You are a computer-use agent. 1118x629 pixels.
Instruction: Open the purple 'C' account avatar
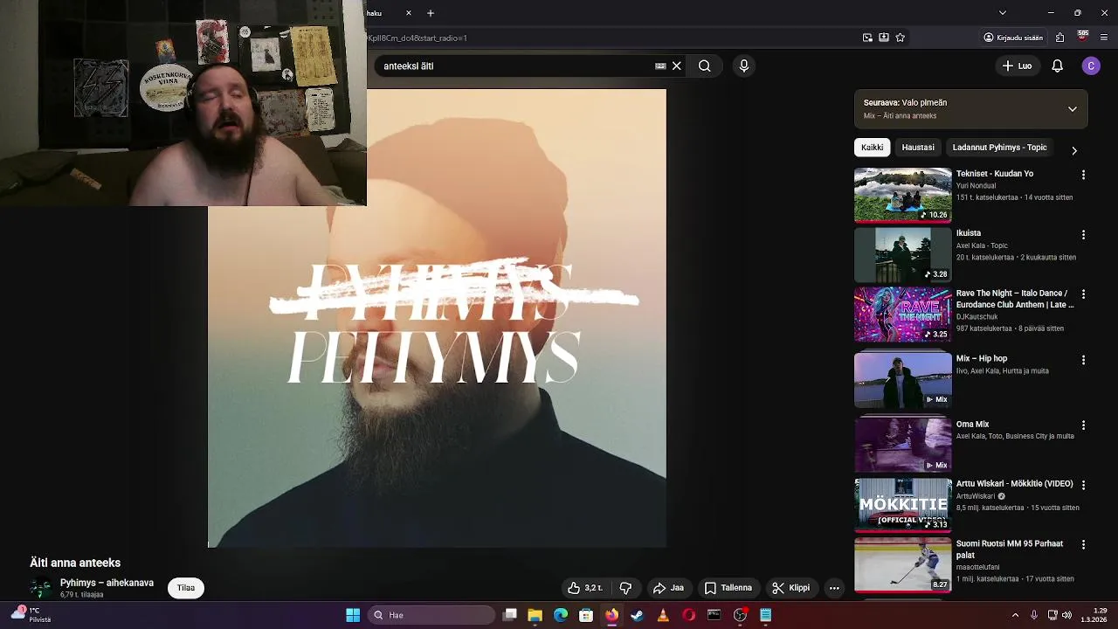pos(1091,66)
